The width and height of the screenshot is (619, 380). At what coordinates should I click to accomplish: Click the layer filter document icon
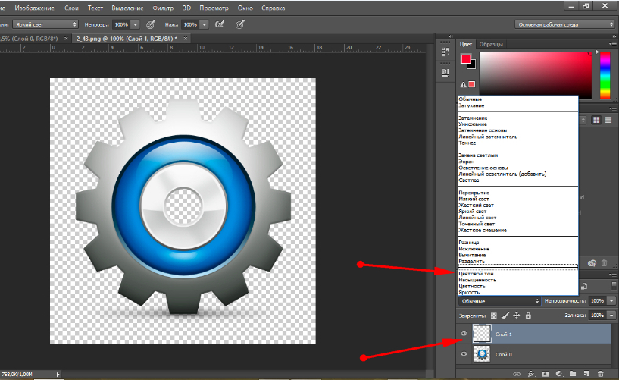click(584, 286)
